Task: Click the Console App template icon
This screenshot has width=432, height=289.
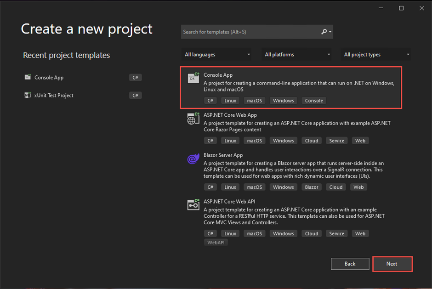Action: 193,78
